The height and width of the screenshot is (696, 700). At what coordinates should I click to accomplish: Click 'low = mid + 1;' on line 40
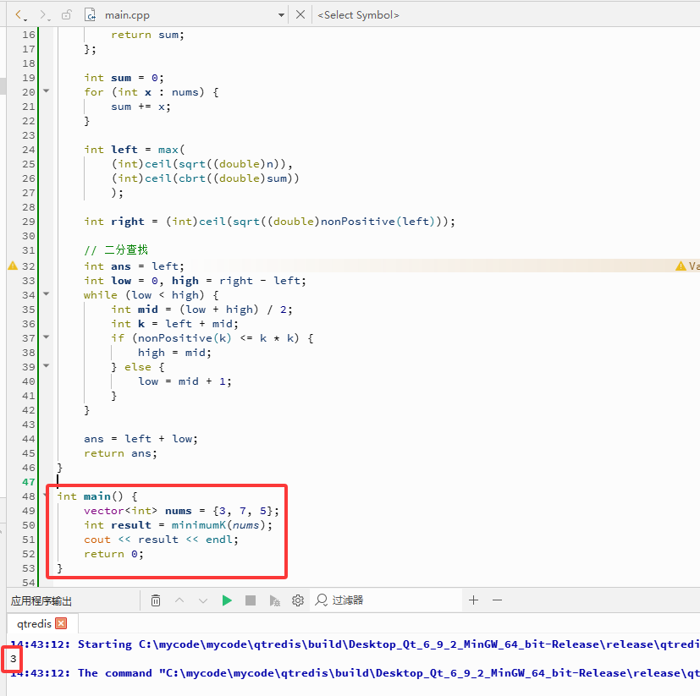point(185,381)
